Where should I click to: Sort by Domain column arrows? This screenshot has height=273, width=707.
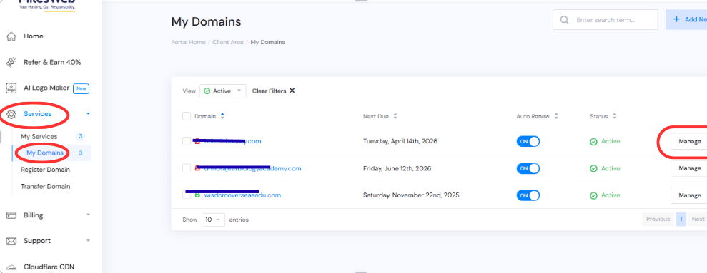[222, 116]
